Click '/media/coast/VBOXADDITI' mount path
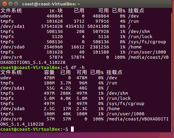This screenshot has height=138, width=174. pyautogui.click(x=138, y=119)
